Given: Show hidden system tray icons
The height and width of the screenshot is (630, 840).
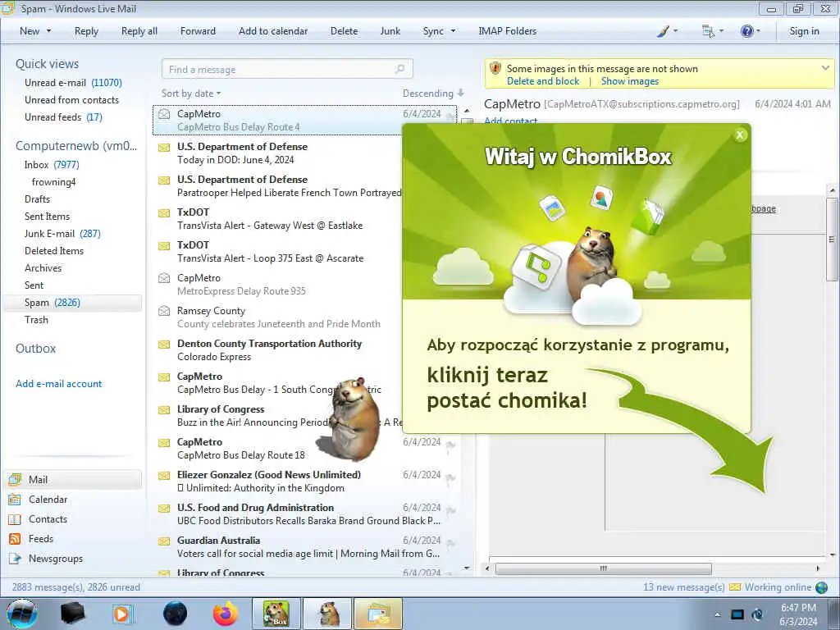Looking at the screenshot, I should [x=717, y=614].
